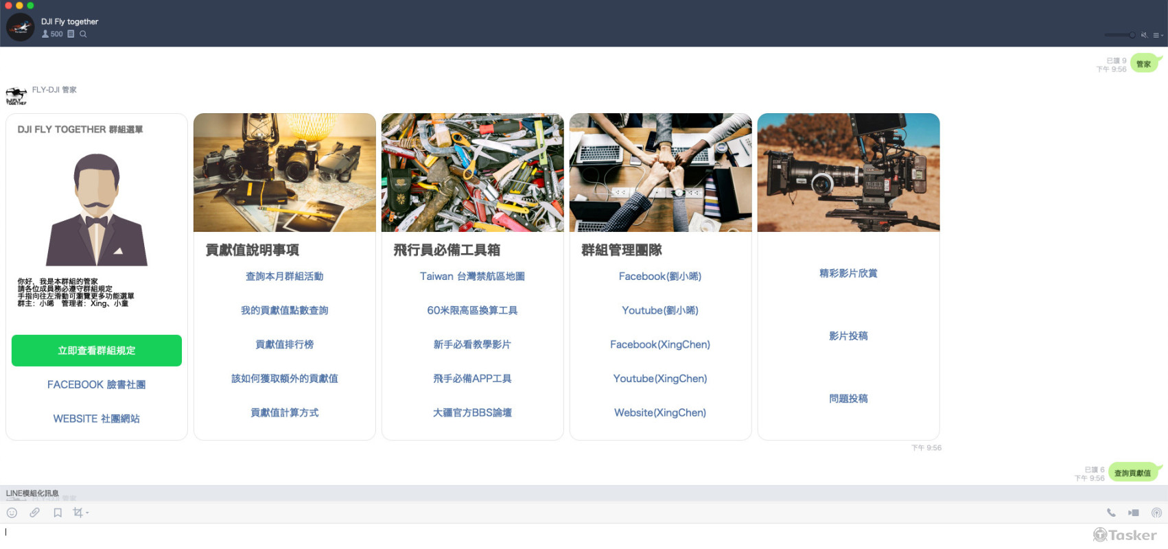Adjust the window opacity slider

tap(1120, 35)
